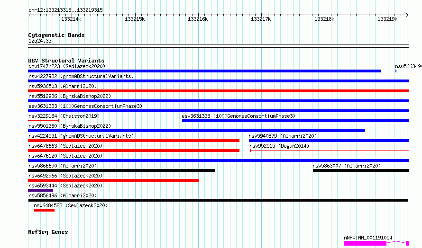The image size is (422, 248).
Task: Click nsv4224531 (gnomADStructuralVariants) label
Action: (x=81, y=136)
